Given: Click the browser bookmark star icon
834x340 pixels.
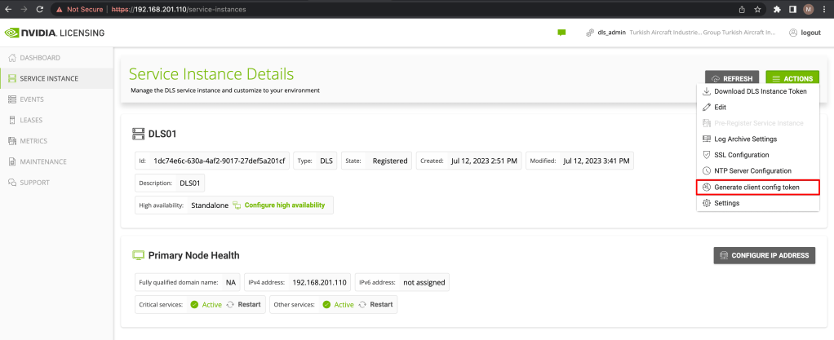Looking at the screenshot, I should tap(757, 10).
